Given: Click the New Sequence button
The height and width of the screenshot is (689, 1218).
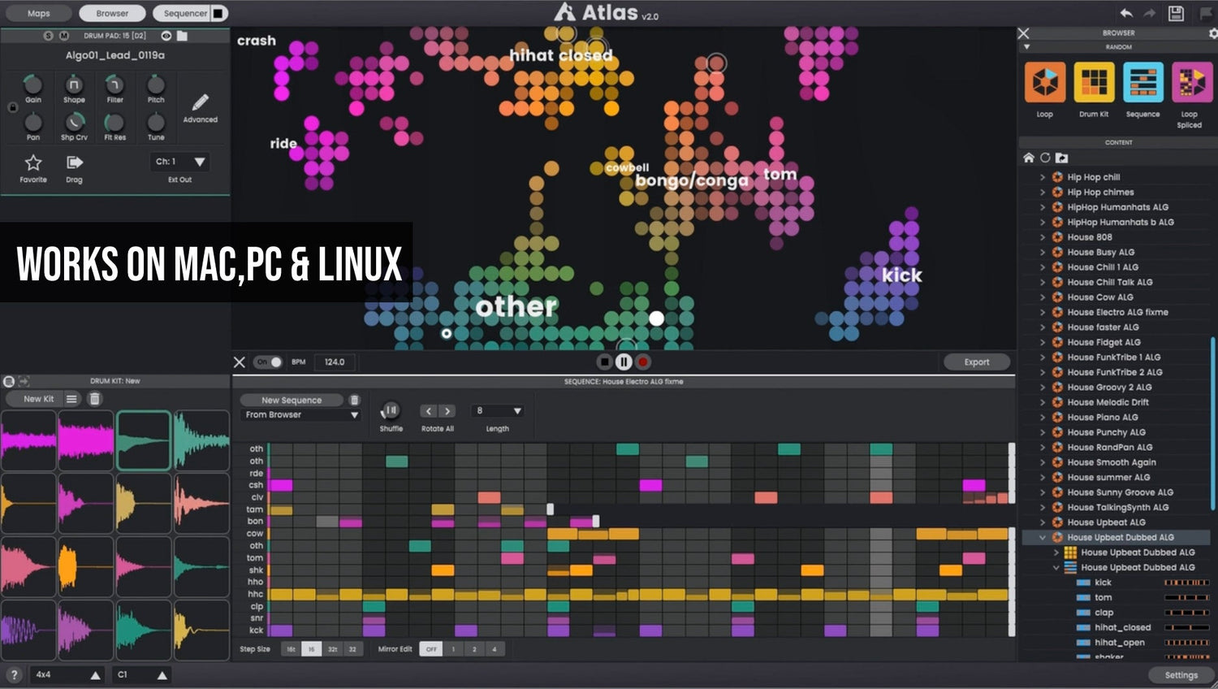Looking at the screenshot, I should pyautogui.click(x=292, y=400).
